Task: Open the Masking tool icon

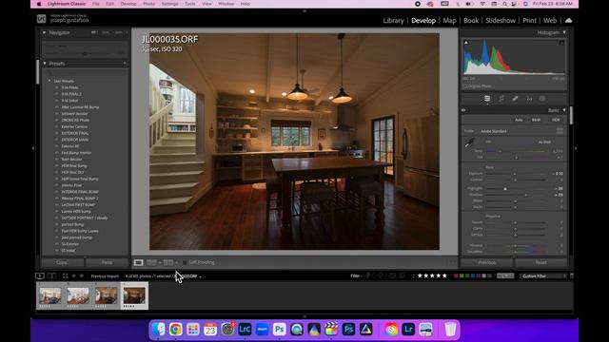Action: pos(542,99)
